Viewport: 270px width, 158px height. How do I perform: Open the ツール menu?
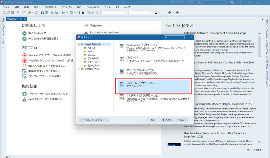tap(107, 7)
